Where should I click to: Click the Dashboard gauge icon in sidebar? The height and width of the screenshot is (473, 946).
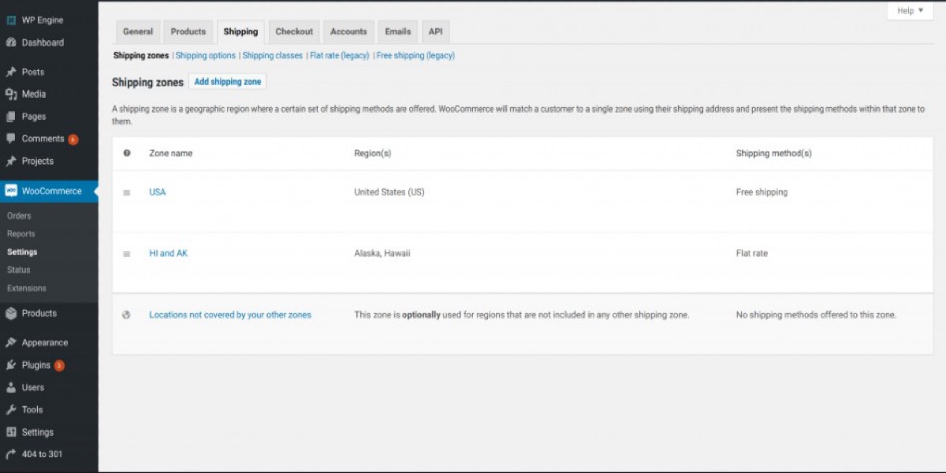[x=11, y=43]
